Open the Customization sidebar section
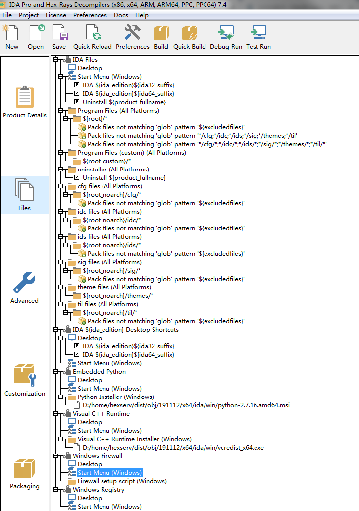The height and width of the screenshot is (511, 359). 25,380
